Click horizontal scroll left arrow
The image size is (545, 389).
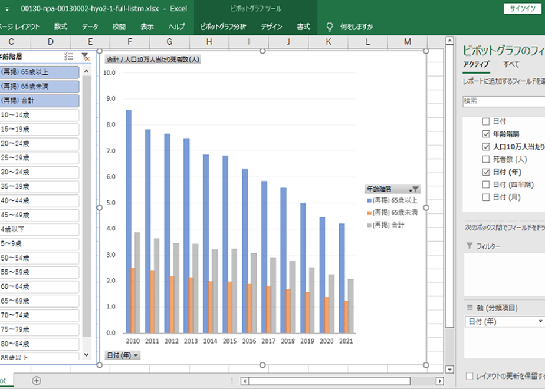point(245,381)
